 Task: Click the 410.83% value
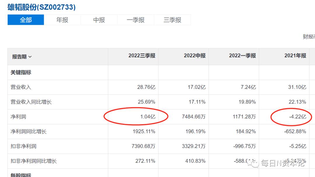(195, 161)
